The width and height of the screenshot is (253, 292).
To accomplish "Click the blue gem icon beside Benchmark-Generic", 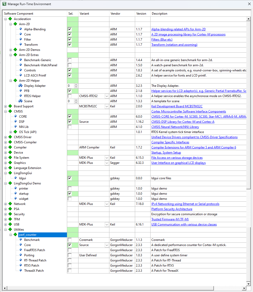I will click(x=21, y=60).
